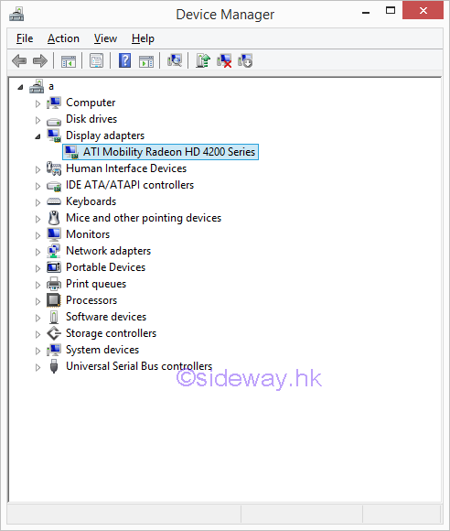Collapse the Display adapters node
This screenshot has height=531, width=450.
[x=37, y=136]
